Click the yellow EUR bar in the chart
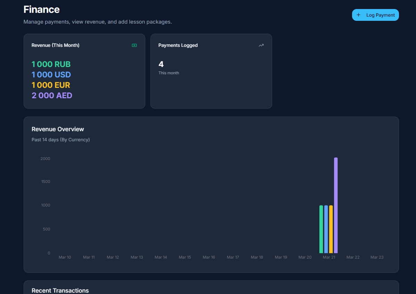Viewport: 416px width, 294px height. pyautogui.click(x=331, y=229)
